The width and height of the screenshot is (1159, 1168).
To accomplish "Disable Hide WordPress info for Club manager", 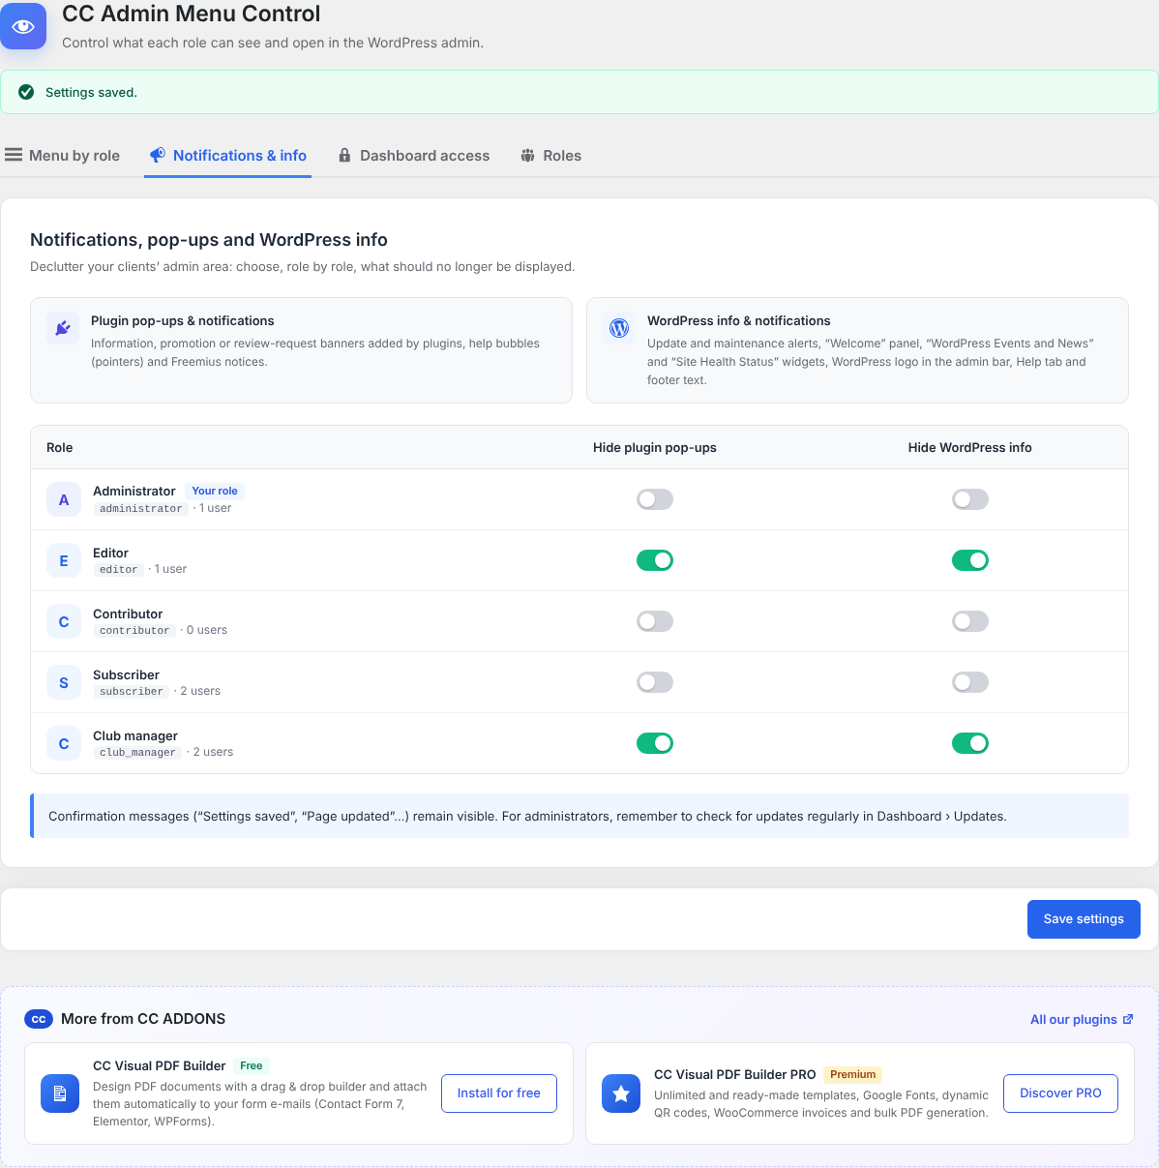I will [970, 743].
